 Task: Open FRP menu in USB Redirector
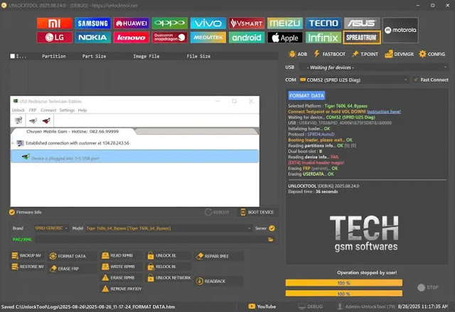pos(33,111)
